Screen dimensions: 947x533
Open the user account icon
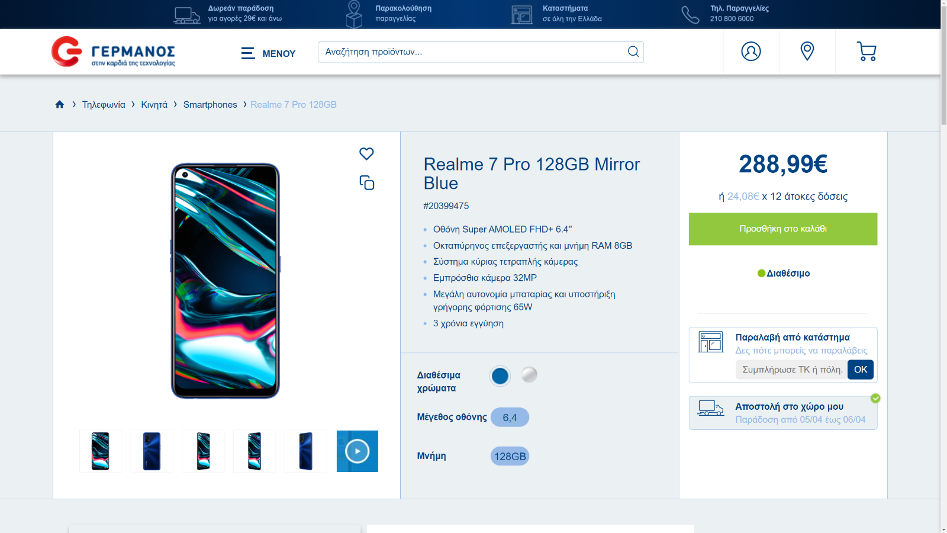[751, 52]
